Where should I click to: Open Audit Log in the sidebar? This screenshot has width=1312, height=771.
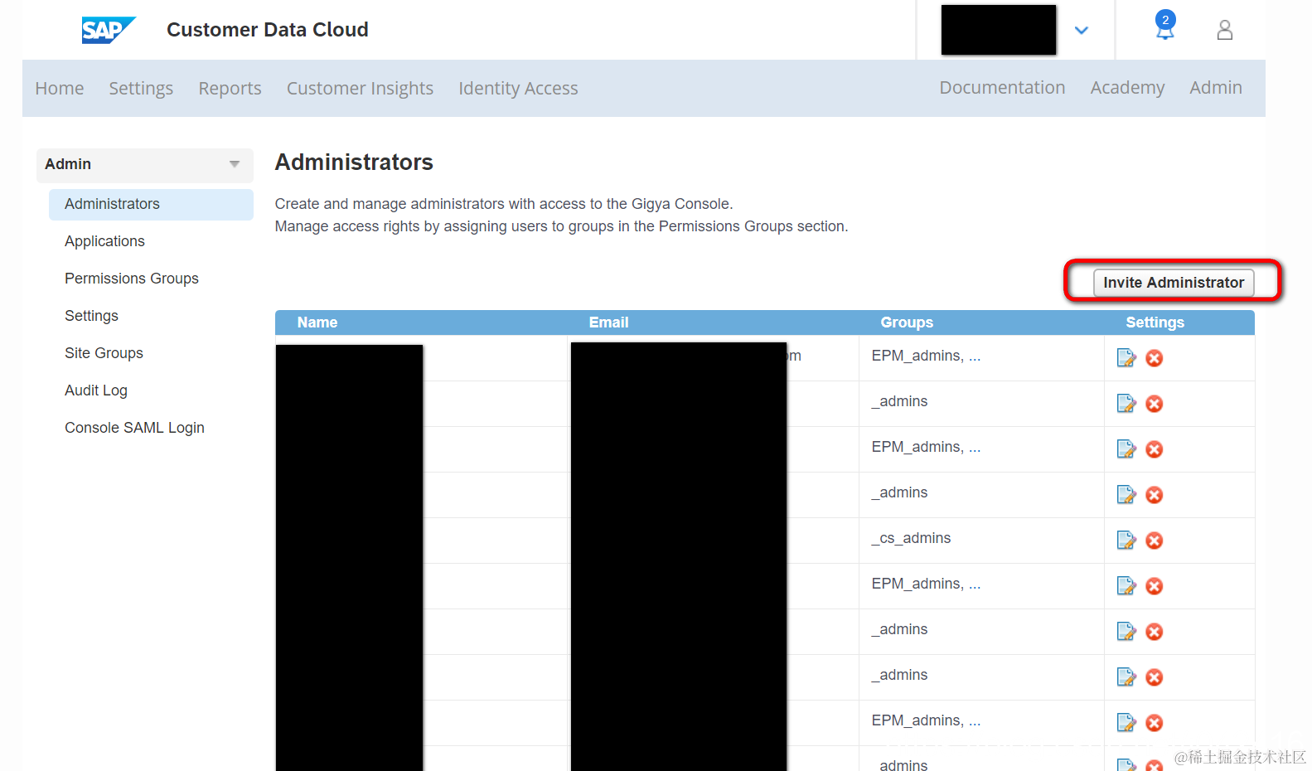(x=96, y=390)
